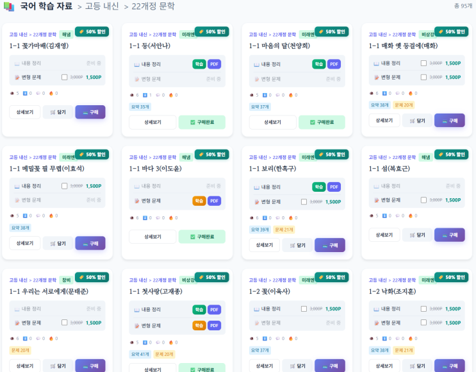Open PDF for 바다 3 변형 문제
Viewport: 476px width, 372px height.
point(215,201)
